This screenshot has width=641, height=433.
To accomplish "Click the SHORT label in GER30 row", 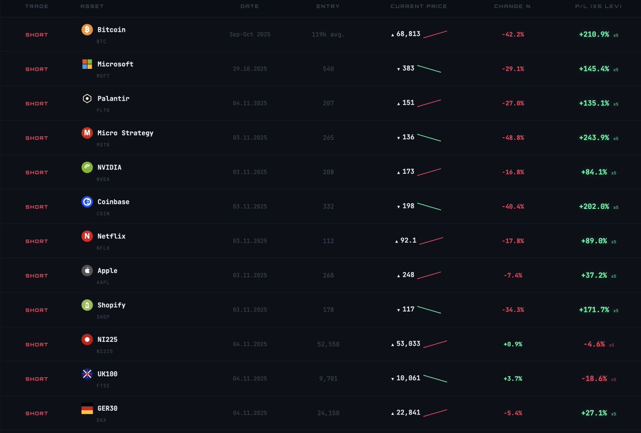I will click(36, 414).
